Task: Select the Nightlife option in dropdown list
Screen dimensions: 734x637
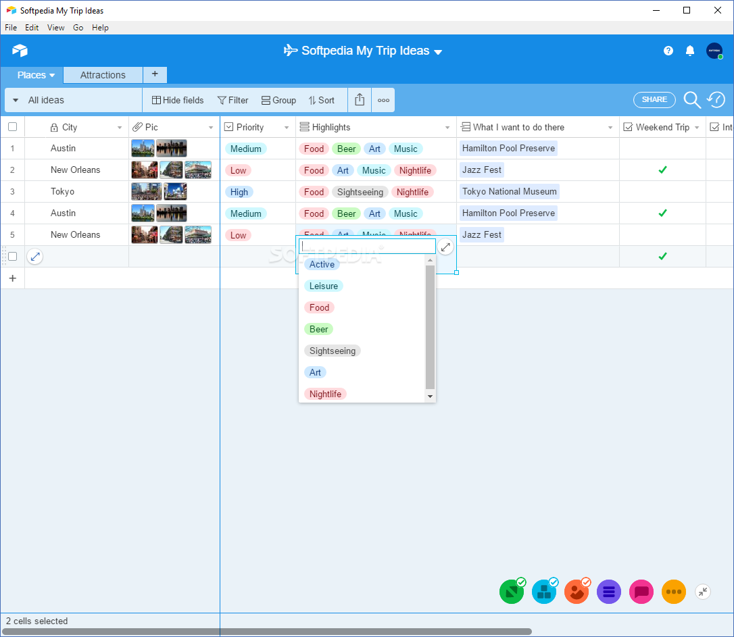Action: click(x=325, y=394)
